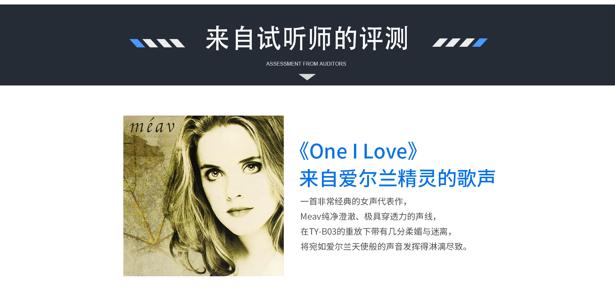Image resolution: width=615 pixels, height=291 pixels.
Task: Click the opening 《 bracket of song title
Action: point(304,151)
